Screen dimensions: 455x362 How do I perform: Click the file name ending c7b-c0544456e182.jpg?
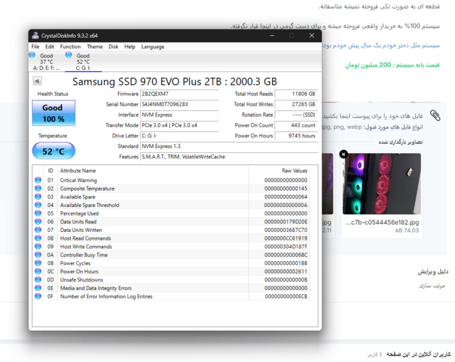coord(382,223)
